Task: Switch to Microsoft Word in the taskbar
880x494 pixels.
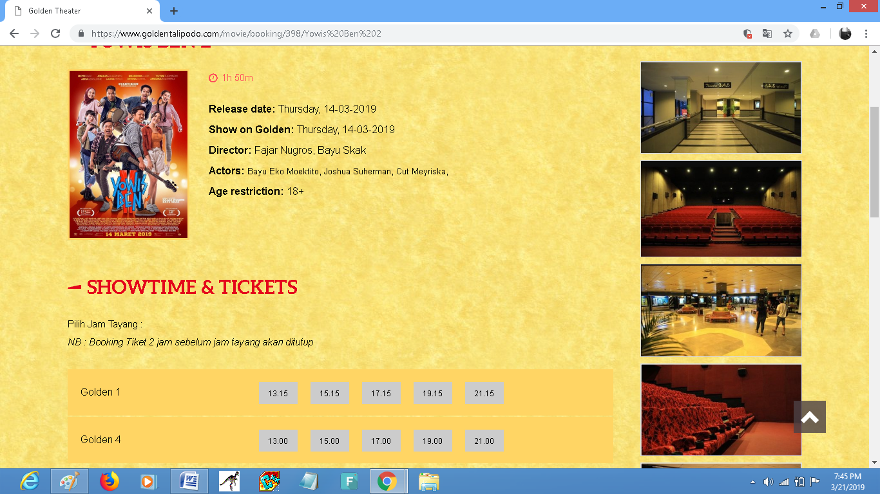Action: (189, 481)
